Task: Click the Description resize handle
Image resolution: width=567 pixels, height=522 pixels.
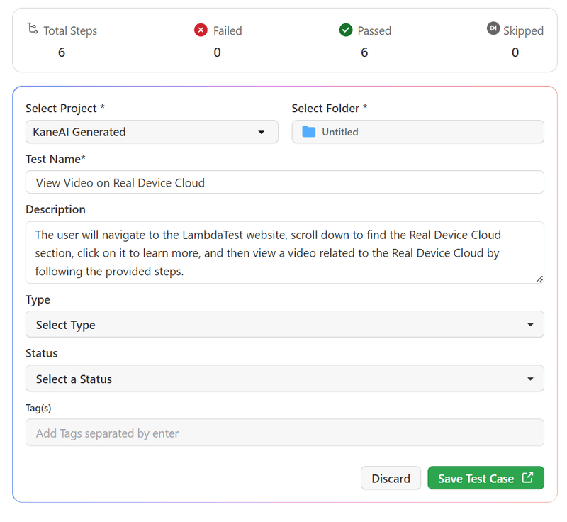Action: point(539,277)
